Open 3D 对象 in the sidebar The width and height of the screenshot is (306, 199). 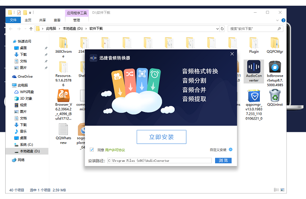click(x=26, y=98)
